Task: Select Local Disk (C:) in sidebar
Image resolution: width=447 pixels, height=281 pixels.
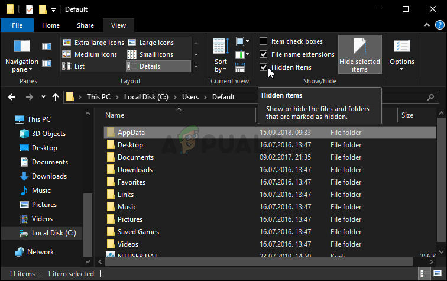Action: click(41, 233)
